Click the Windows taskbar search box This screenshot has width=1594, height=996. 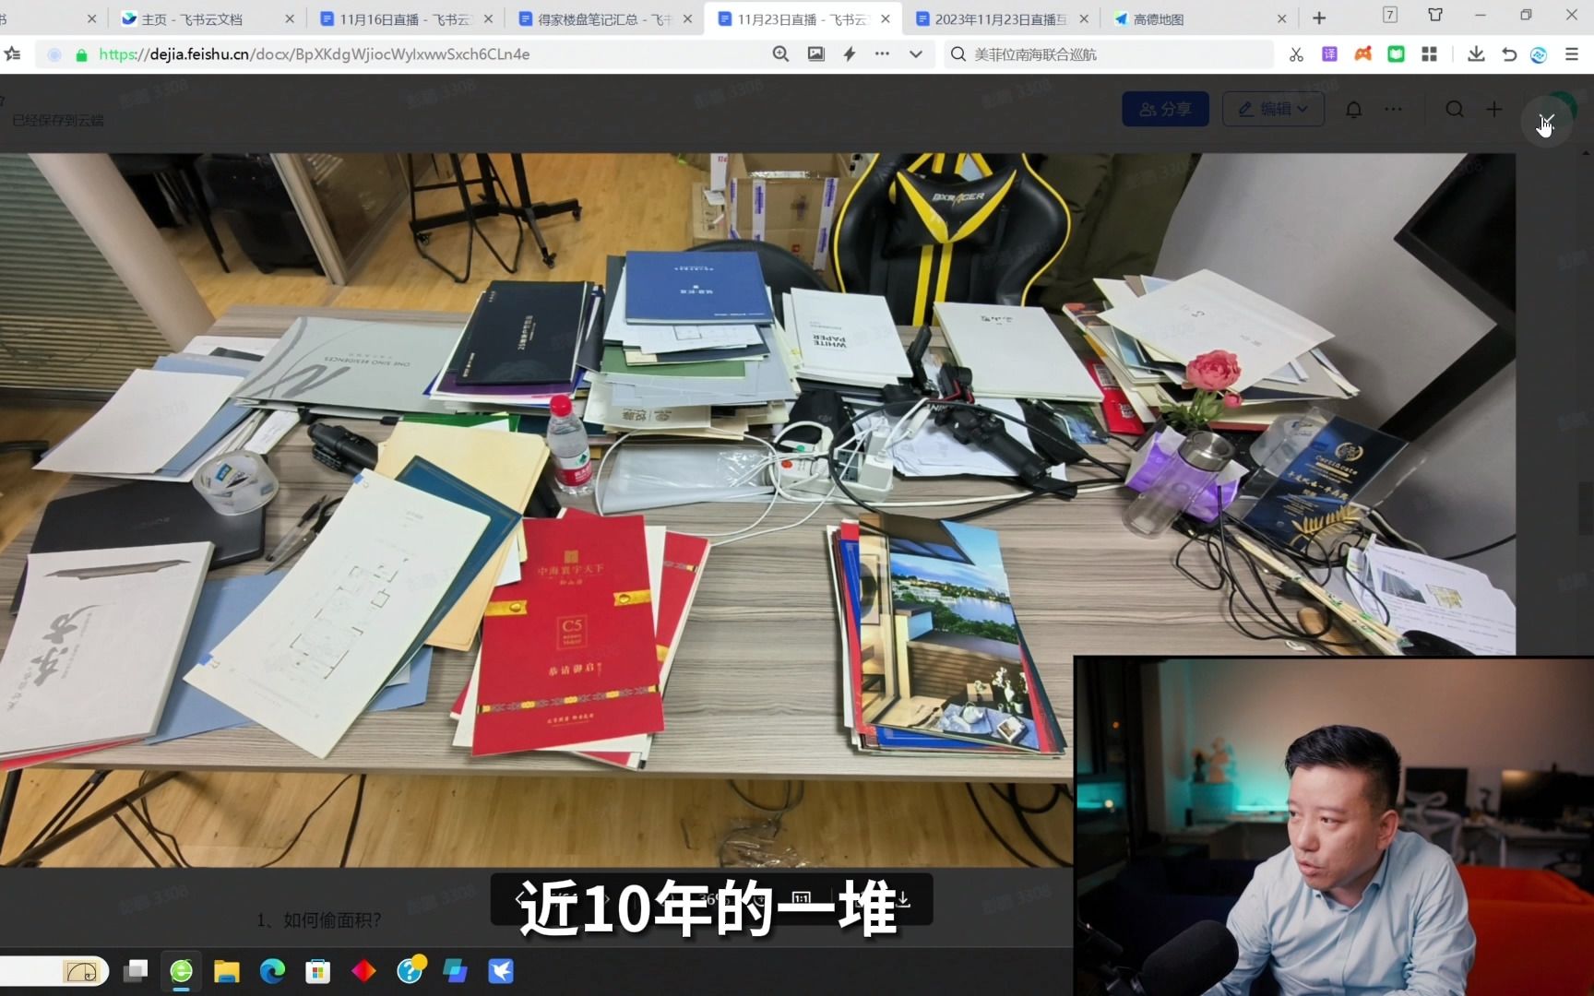[x=54, y=970]
